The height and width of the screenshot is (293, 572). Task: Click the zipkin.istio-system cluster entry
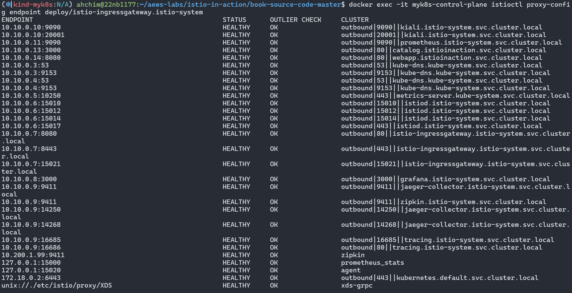(444, 202)
